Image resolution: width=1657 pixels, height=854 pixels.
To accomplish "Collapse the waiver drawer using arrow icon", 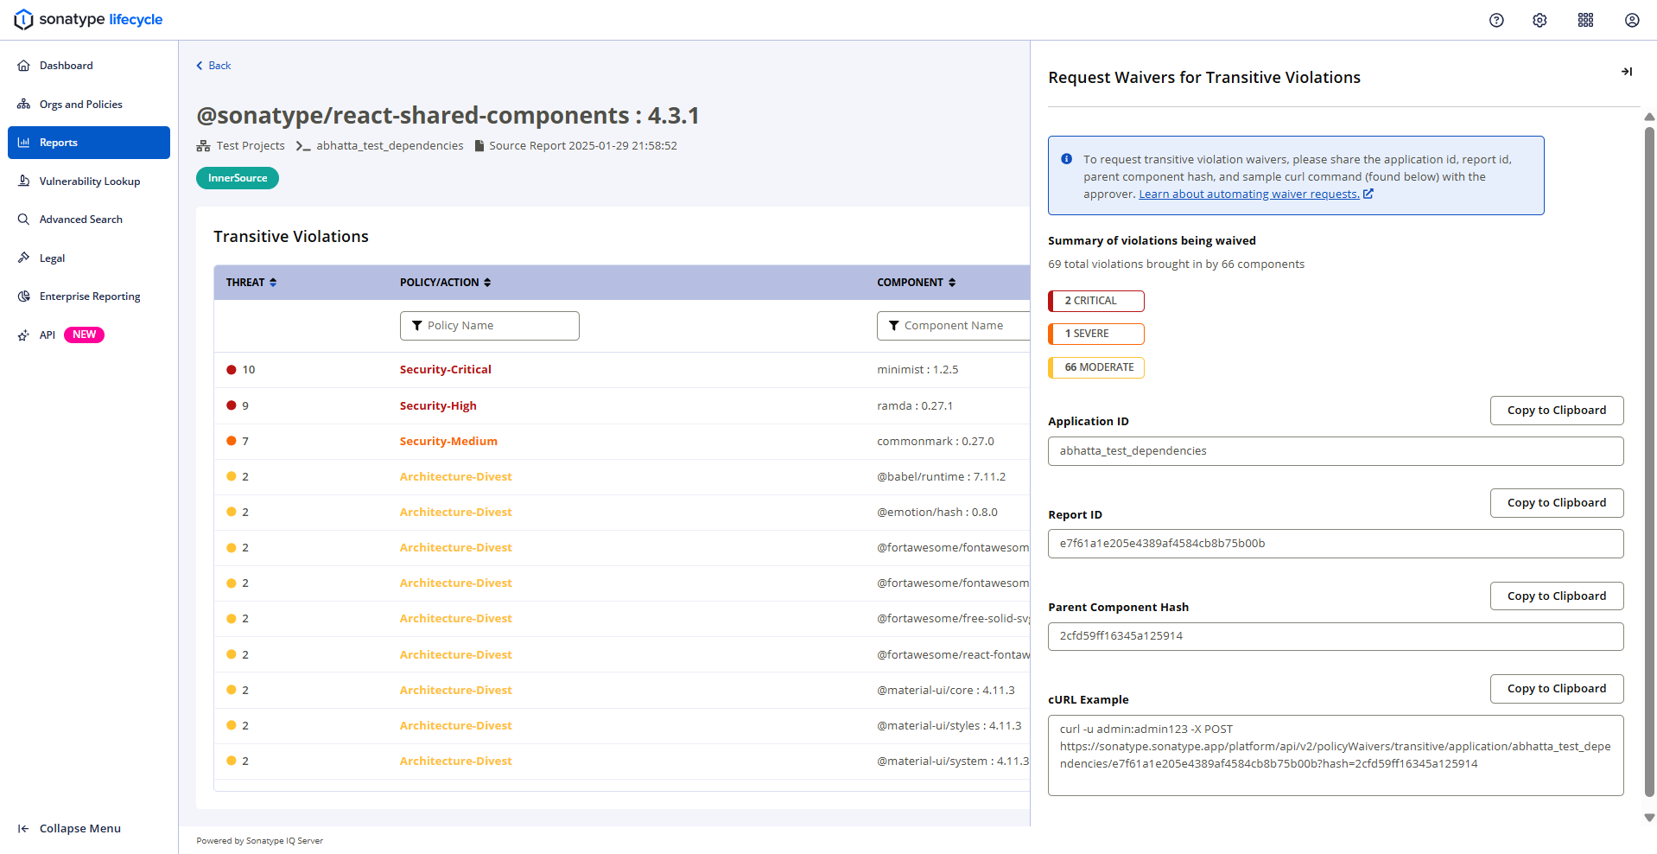I will coord(1626,72).
